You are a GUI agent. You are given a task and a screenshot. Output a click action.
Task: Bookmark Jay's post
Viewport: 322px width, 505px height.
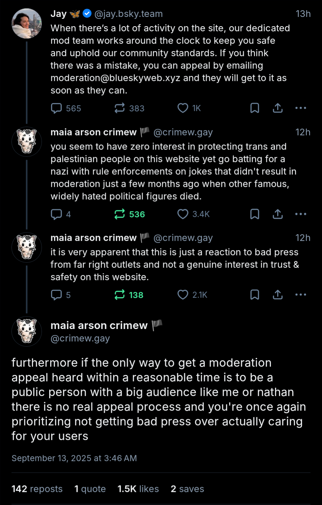(x=255, y=108)
